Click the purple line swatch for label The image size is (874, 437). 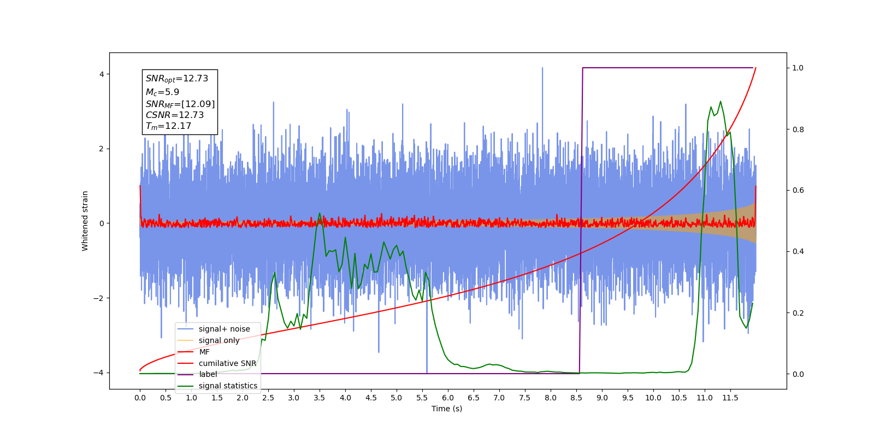point(186,374)
